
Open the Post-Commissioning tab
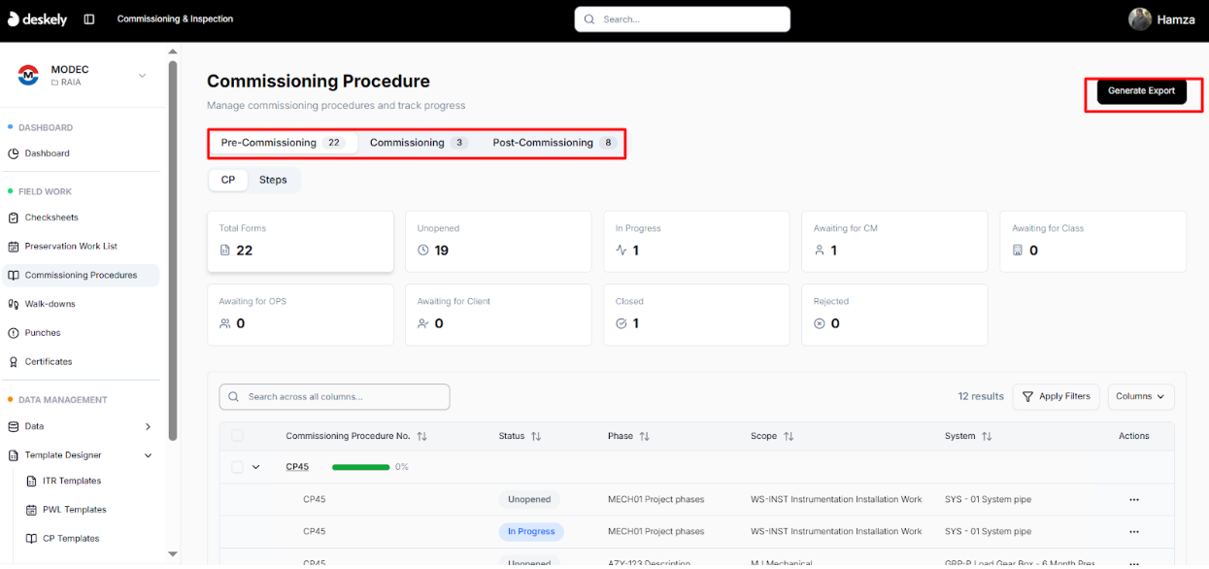click(x=541, y=142)
